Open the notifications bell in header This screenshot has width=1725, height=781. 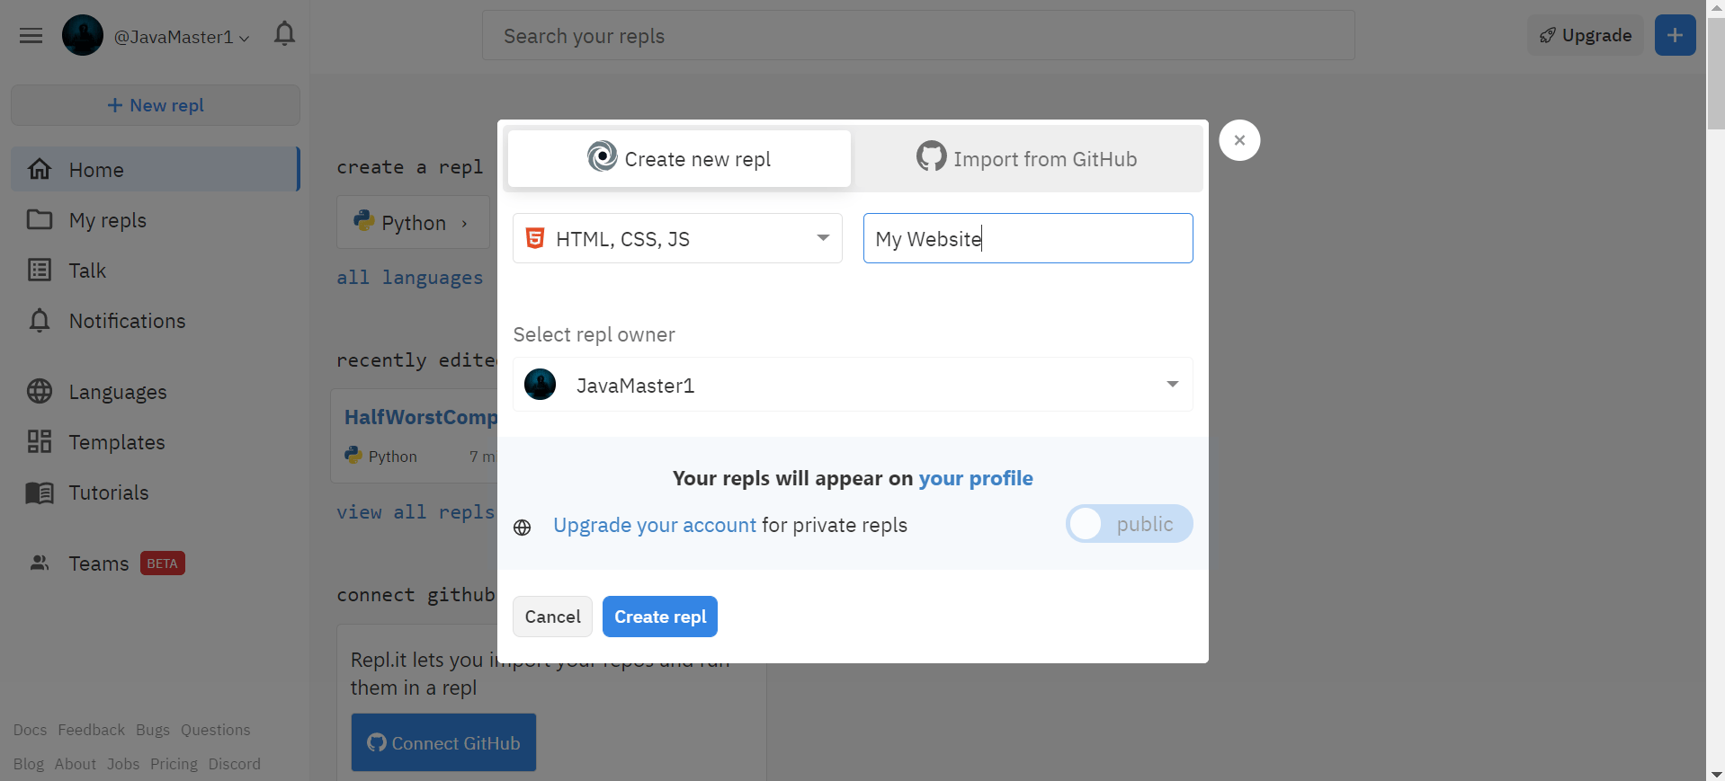pos(284,34)
